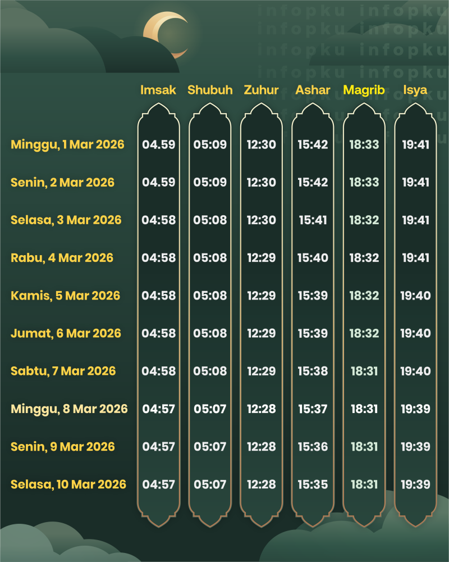The height and width of the screenshot is (562, 449).
Task: Click Shubuh time 05:07 for Selasa, 10 Mar
Action: [210, 484]
